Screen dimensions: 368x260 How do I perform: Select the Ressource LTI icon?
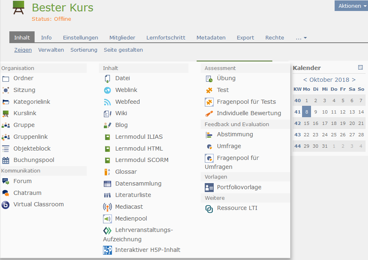click(x=209, y=209)
